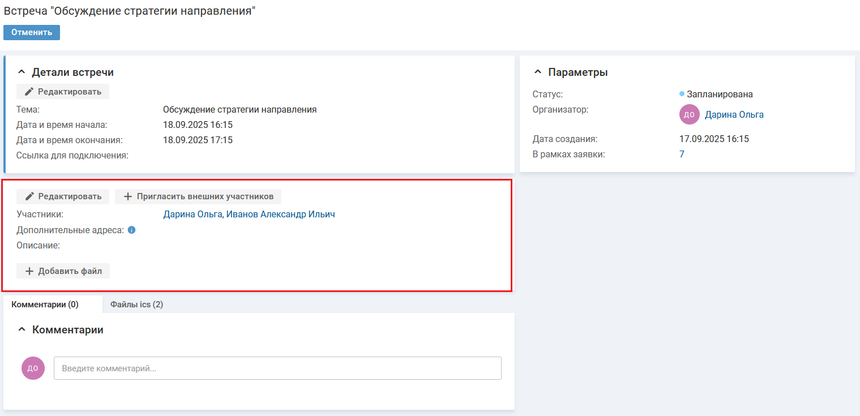Collapse the Детали встречи section chevron
Screen dimensions: 860x416
pos(22,72)
